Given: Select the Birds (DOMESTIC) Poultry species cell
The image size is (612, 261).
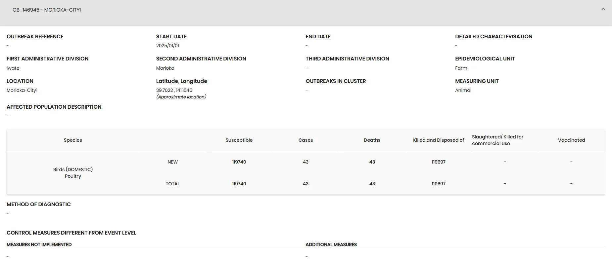Looking at the screenshot, I should pyautogui.click(x=73, y=173).
